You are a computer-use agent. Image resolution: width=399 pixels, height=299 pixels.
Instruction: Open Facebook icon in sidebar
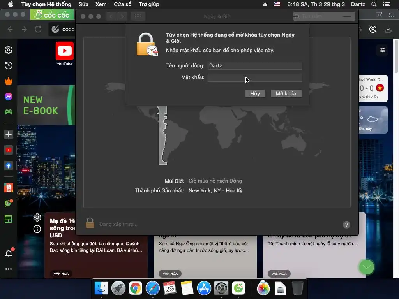(x=9, y=166)
